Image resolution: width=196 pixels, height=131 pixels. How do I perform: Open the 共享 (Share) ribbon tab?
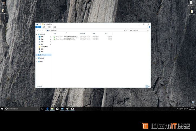[x=49, y=27]
